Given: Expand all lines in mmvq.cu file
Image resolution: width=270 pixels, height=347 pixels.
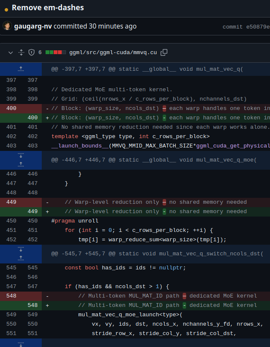Looking at the screenshot, I should point(21,53).
